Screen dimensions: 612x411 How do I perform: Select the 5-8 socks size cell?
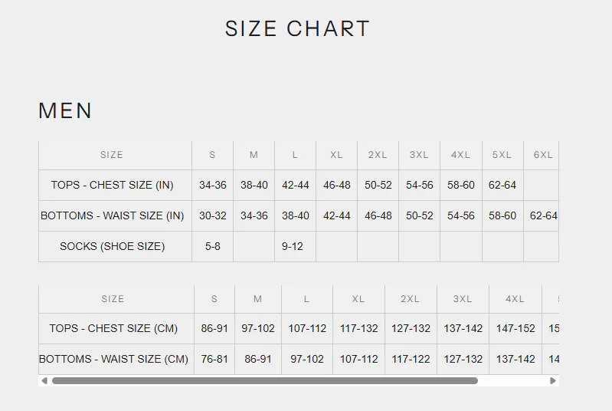pyautogui.click(x=213, y=246)
